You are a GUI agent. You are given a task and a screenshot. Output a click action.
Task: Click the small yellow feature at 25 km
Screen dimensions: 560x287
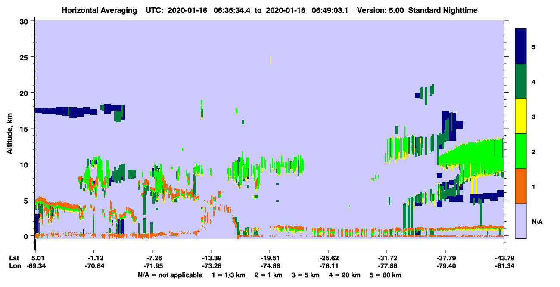[271, 60]
